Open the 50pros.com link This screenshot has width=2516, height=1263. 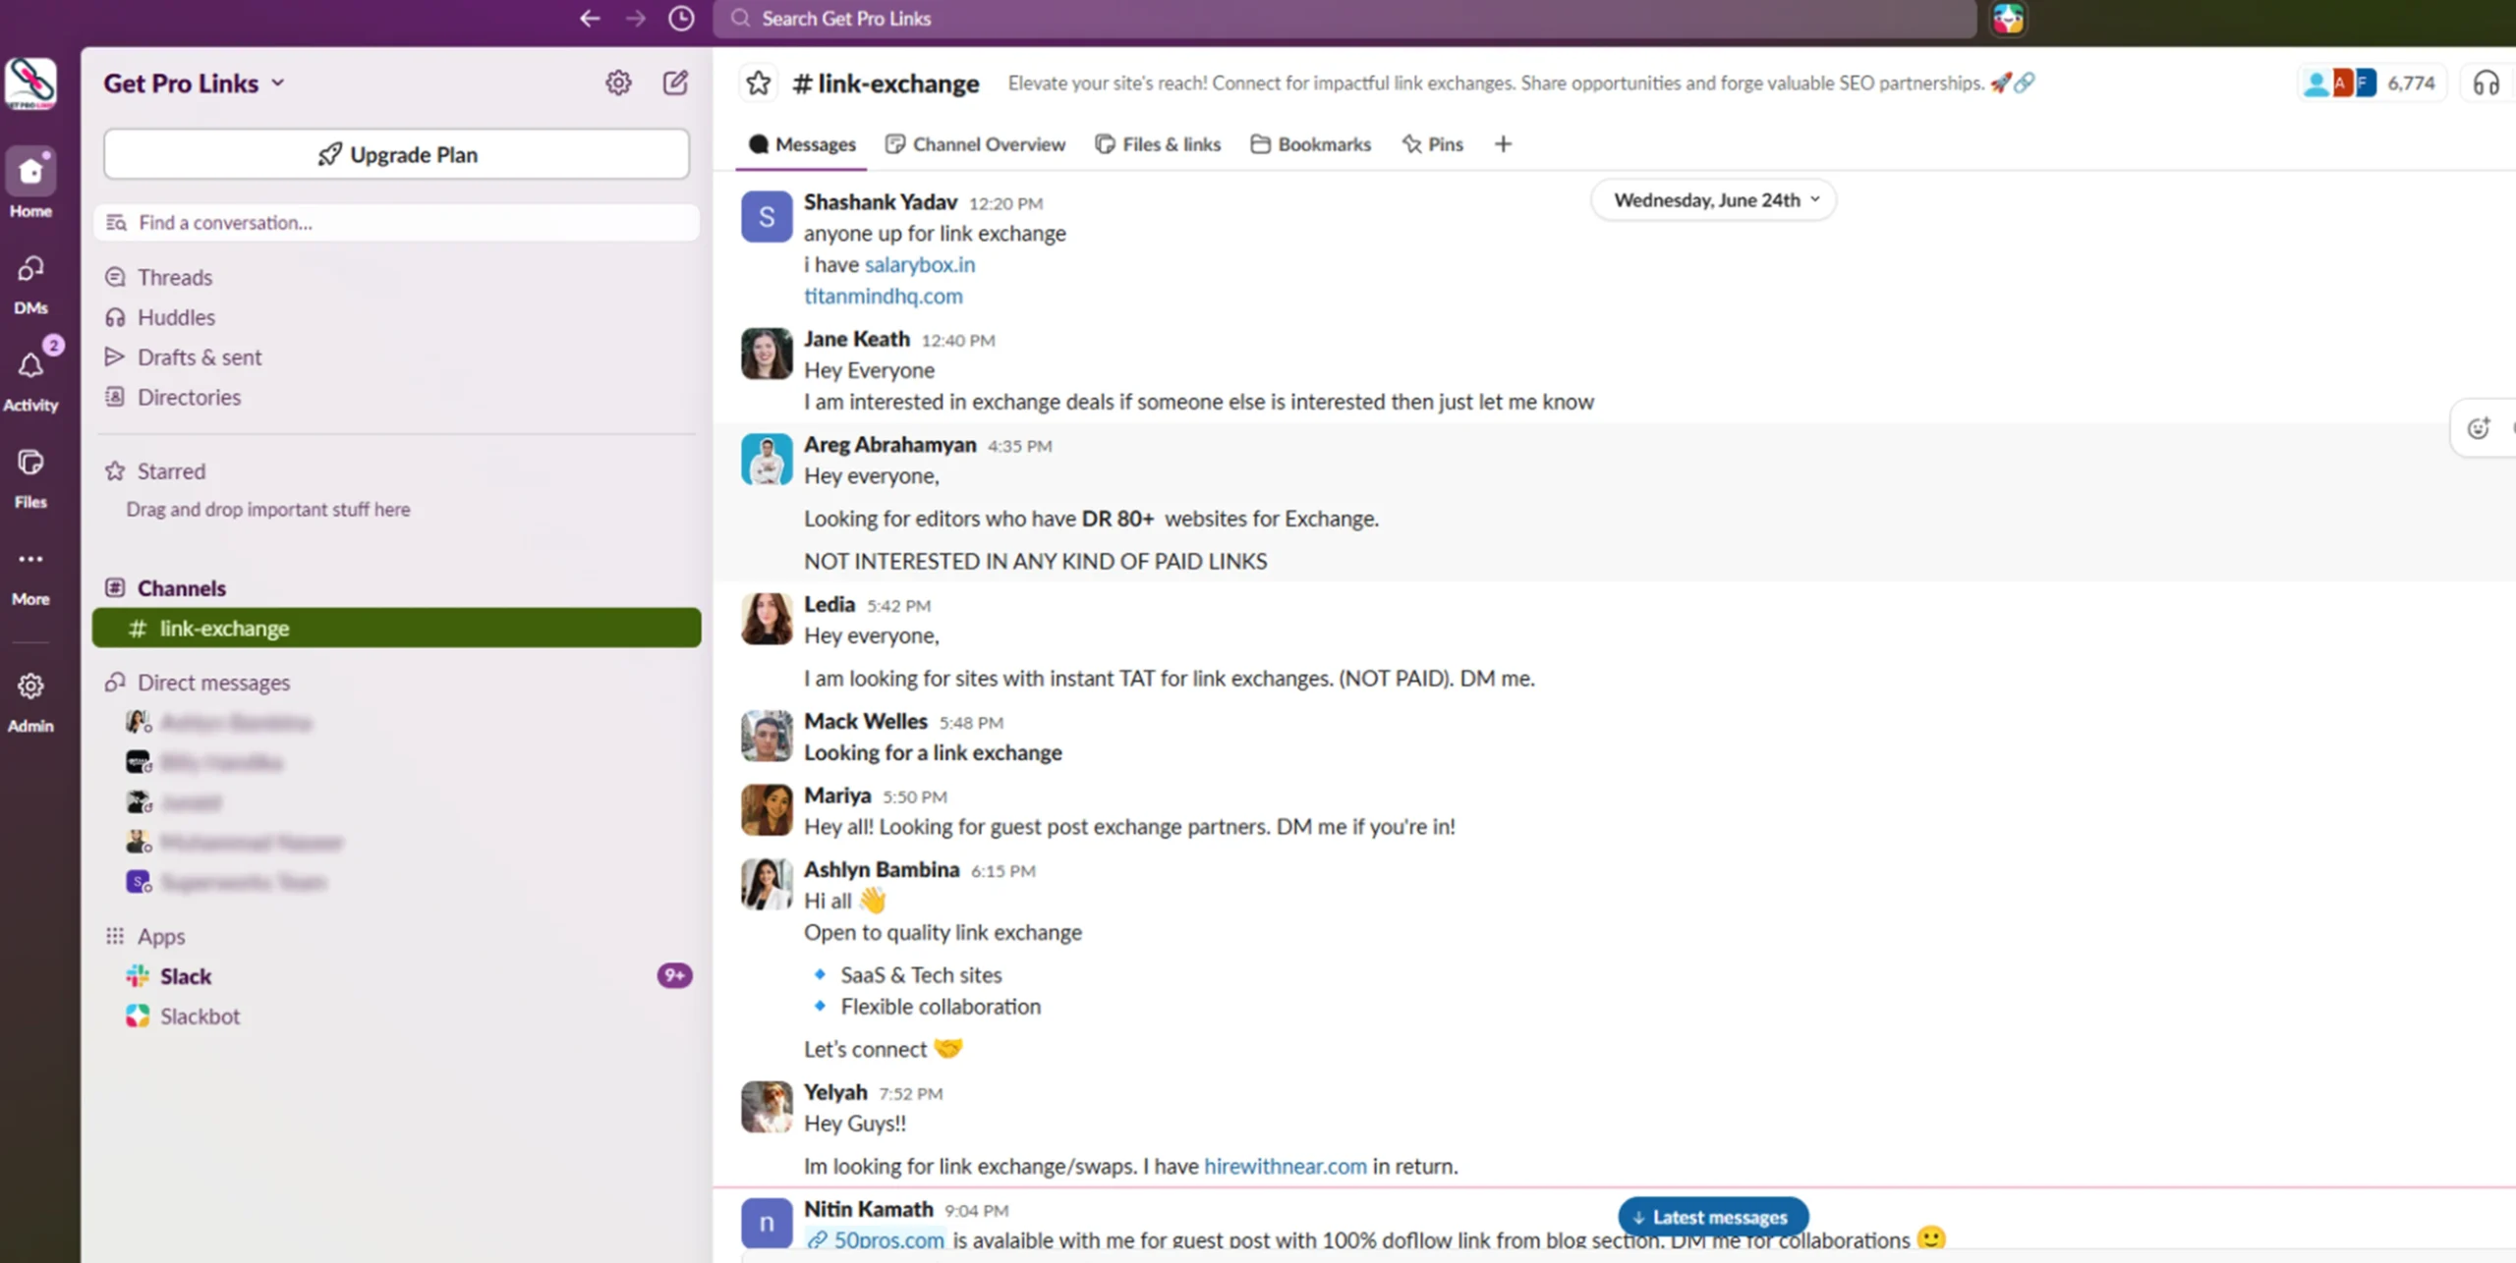coord(877,1239)
